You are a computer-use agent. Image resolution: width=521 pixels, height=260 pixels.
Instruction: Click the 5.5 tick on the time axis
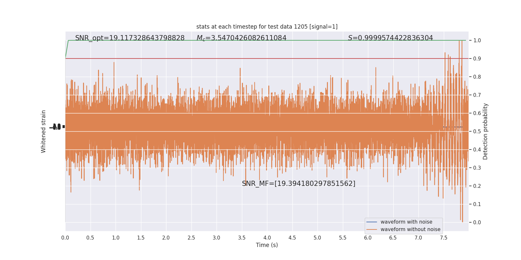click(343, 238)
